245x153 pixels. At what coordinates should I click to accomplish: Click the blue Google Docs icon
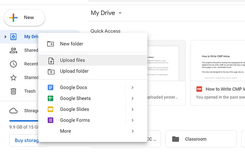(50, 87)
